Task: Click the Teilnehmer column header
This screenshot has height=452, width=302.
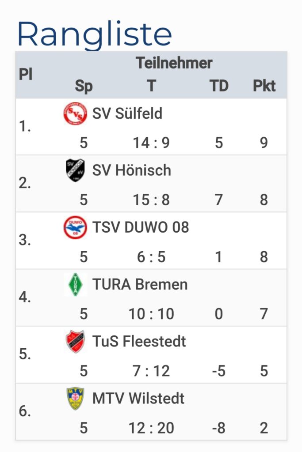Action: coord(174,63)
